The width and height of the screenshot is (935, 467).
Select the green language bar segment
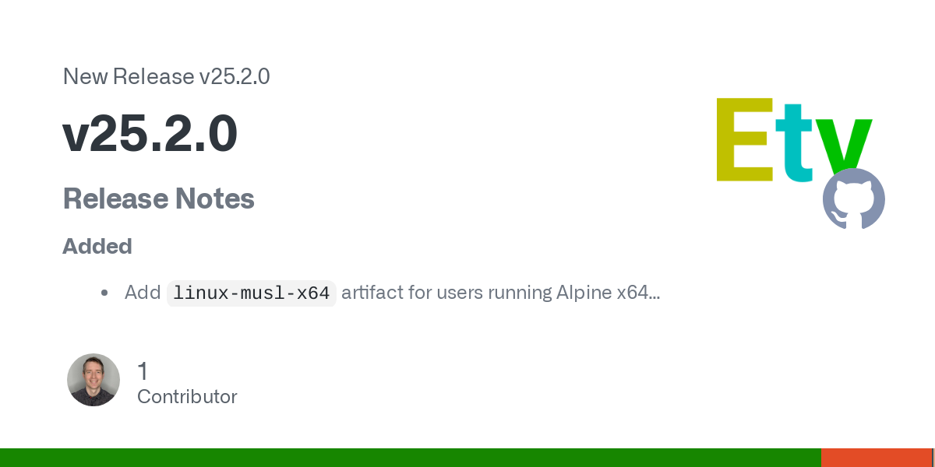point(411,458)
